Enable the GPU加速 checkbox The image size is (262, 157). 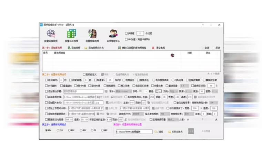(x=126, y=39)
